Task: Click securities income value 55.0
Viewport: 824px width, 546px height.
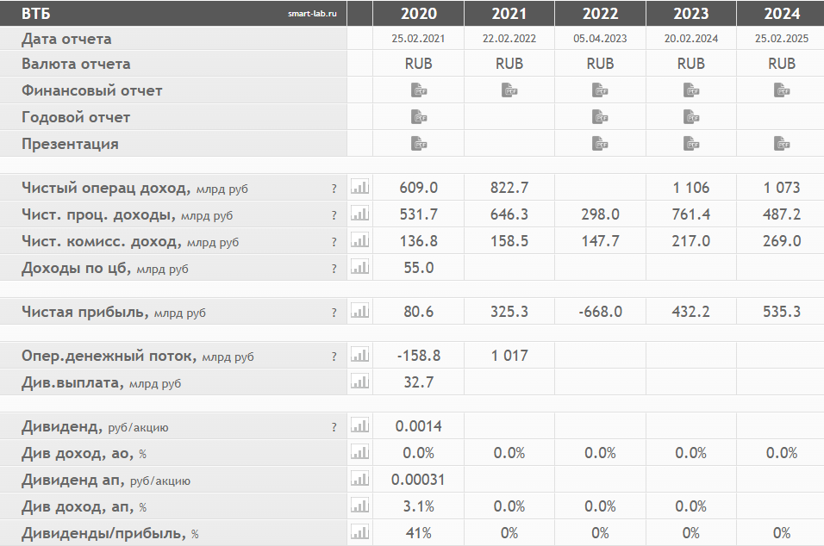Action: click(x=419, y=269)
